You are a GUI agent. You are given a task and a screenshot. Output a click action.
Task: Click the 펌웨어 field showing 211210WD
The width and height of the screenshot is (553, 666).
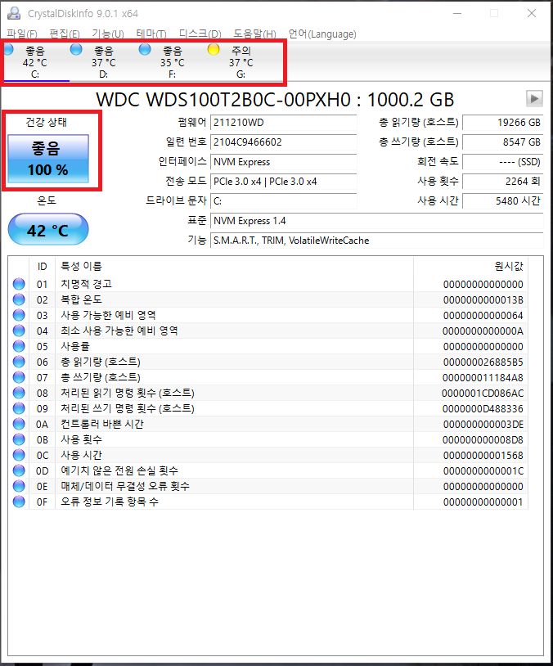283,123
